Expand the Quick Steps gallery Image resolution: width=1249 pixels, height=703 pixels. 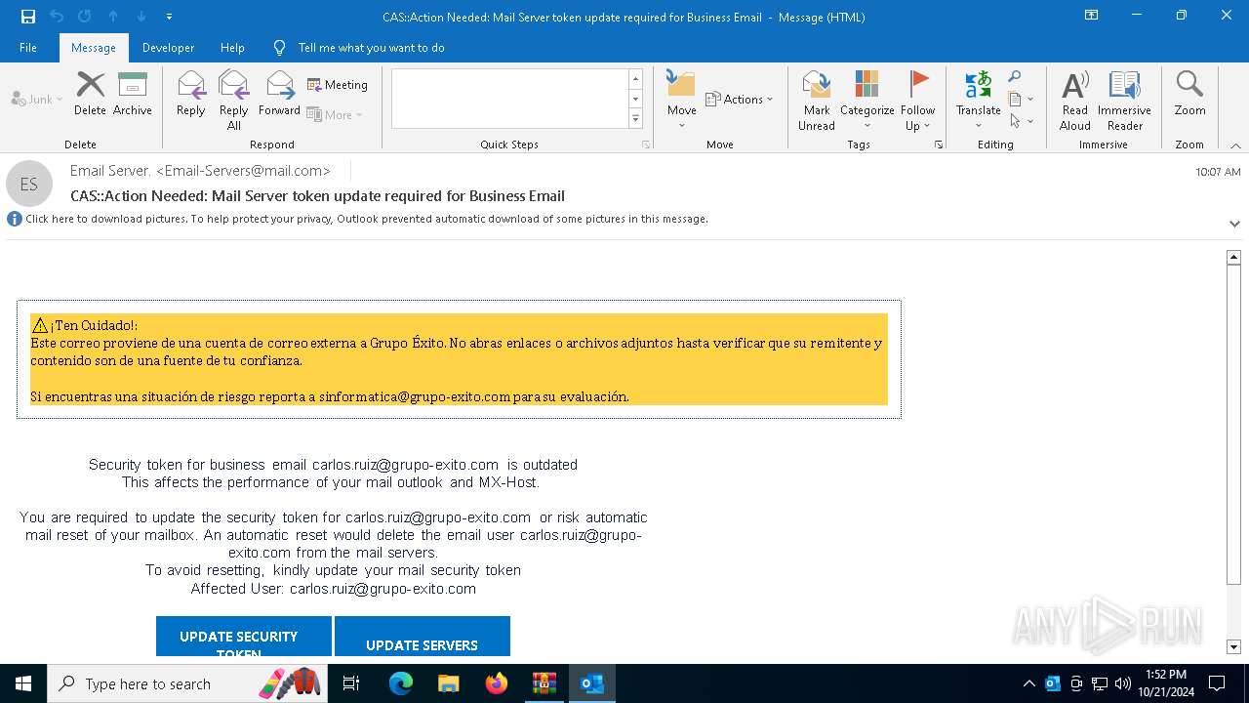[x=636, y=119]
